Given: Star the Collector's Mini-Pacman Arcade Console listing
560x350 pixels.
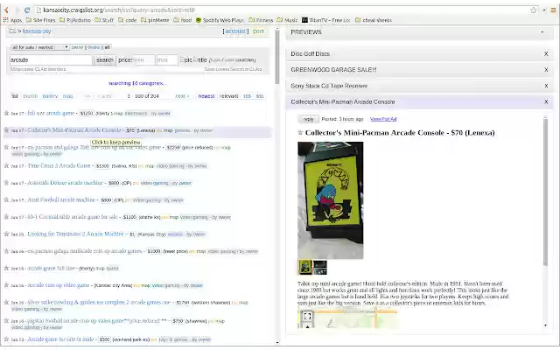Looking at the screenshot, I should click(x=6, y=130).
